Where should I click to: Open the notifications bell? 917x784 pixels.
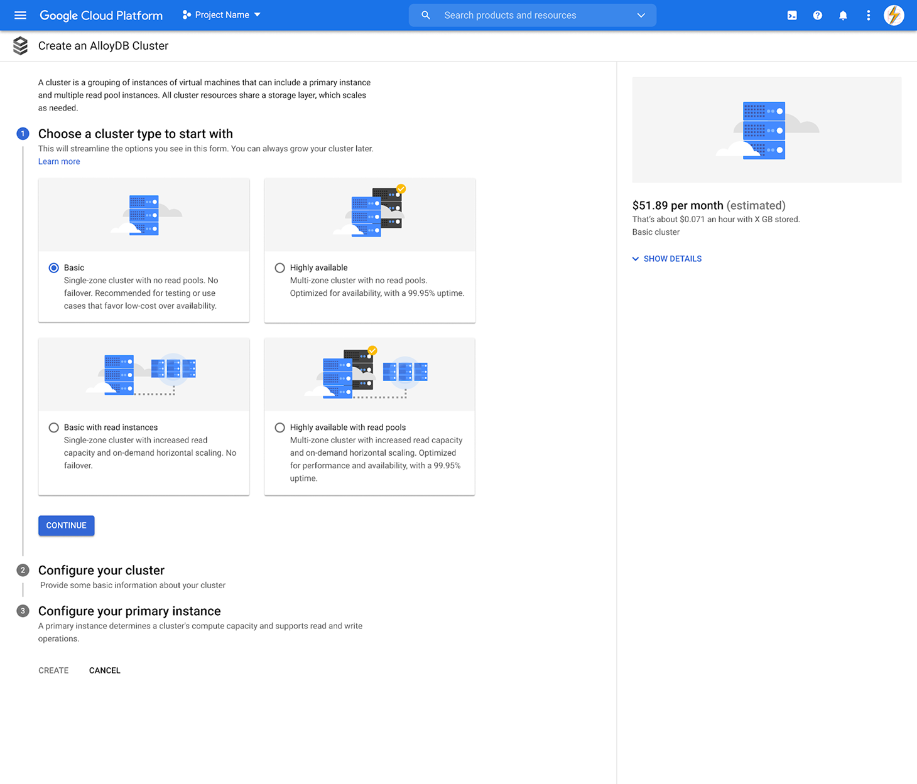tap(843, 15)
